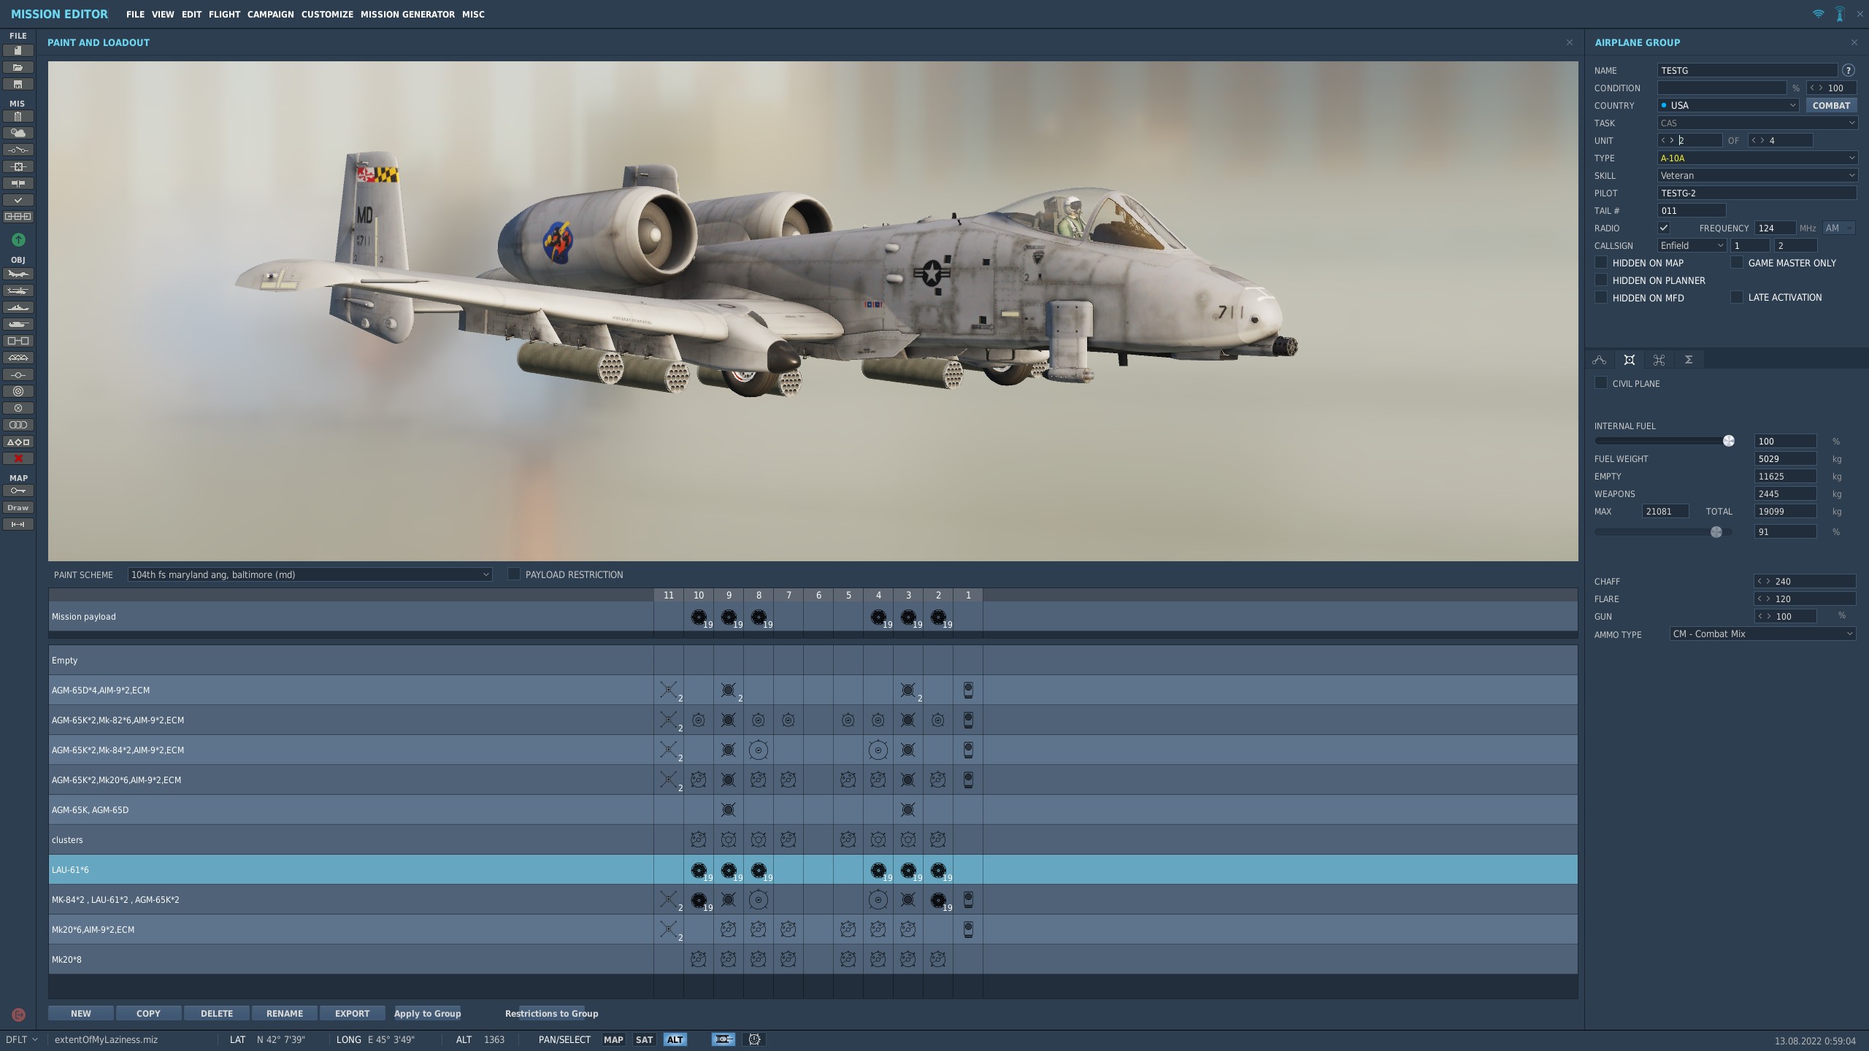Open the radio modulation AM dropdown

pyautogui.click(x=1838, y=228)
